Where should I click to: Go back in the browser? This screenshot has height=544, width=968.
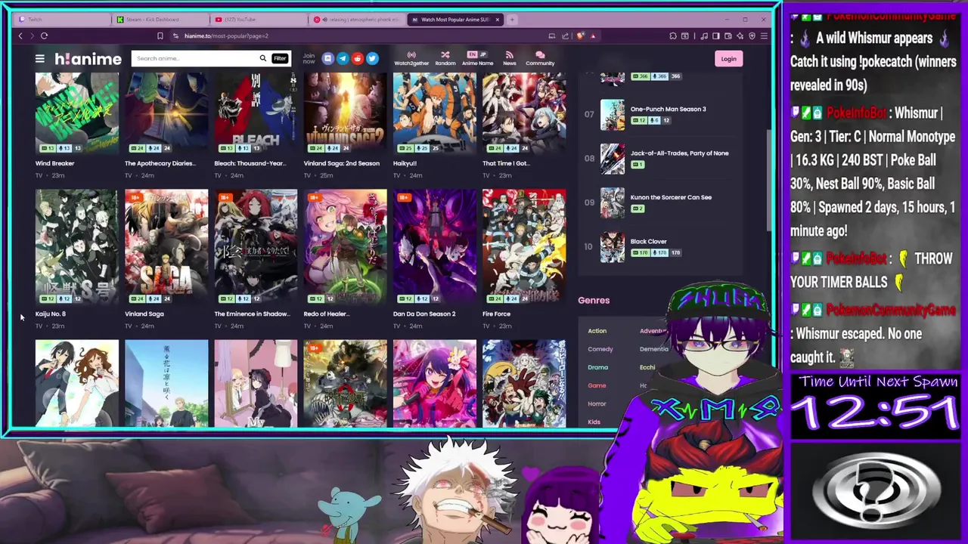click(20, 36)
